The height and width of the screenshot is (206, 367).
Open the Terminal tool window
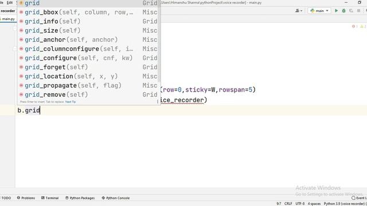50,198
